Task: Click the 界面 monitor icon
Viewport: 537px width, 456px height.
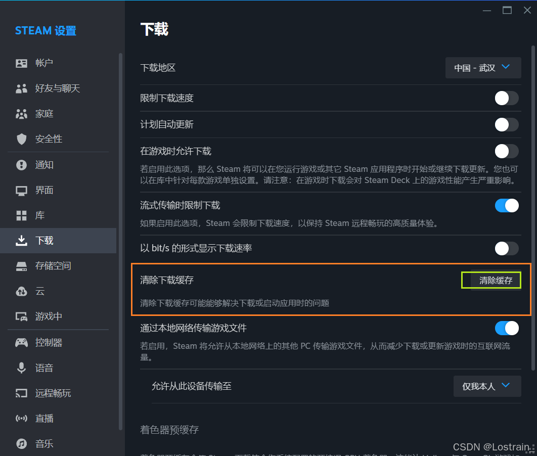Action: pos(21,191)
